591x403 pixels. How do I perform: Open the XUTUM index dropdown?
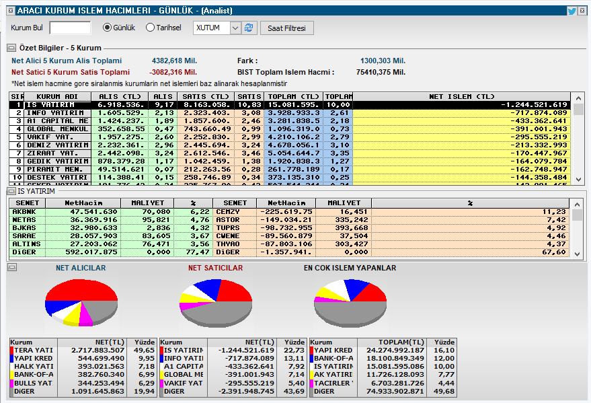click(x=235, y=28)
